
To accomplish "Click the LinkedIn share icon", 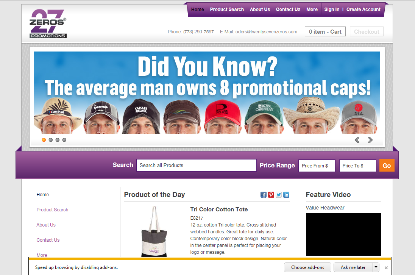I will [x=286, y=195].
